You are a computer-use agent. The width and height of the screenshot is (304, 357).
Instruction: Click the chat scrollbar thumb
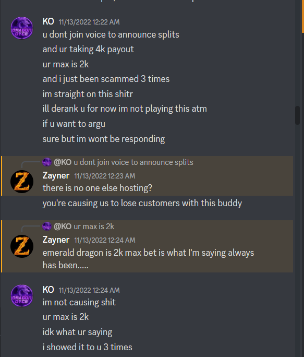tap(297, 115)
